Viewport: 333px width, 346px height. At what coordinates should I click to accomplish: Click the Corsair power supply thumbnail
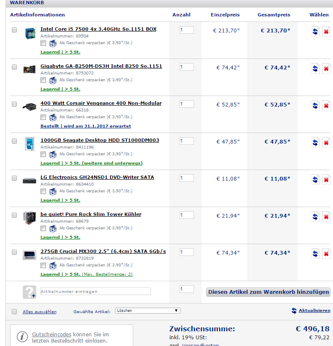(30, 106)
